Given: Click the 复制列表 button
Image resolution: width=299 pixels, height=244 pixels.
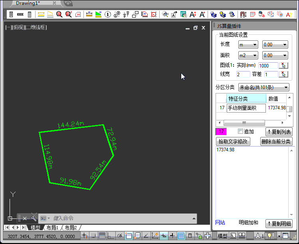Looking at the screenshot, I should click(279, 132).
